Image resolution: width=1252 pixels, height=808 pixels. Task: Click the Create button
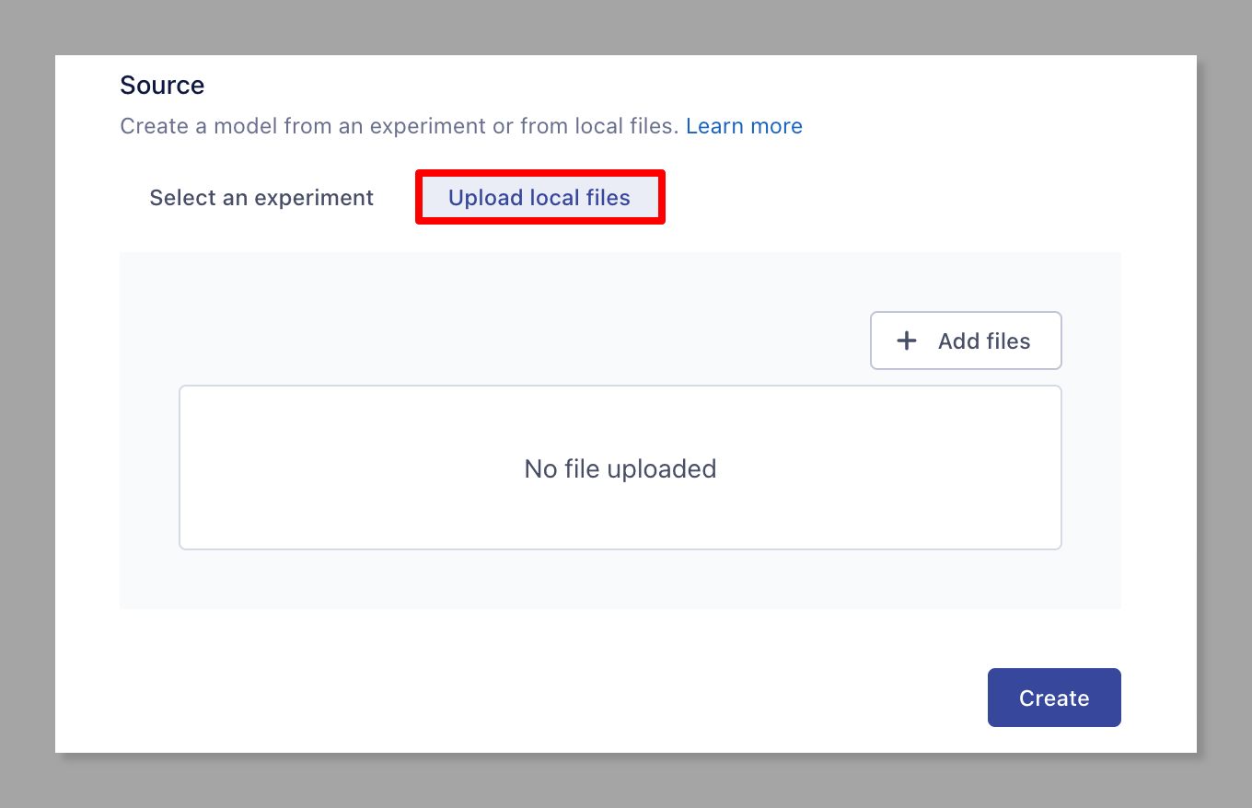click(x=1054, y=698)
